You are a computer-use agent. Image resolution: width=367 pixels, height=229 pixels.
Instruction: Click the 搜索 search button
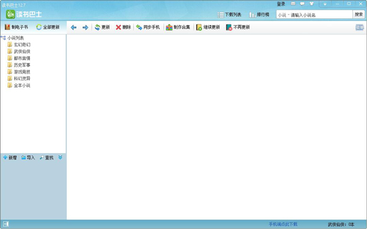coord(358,15)
